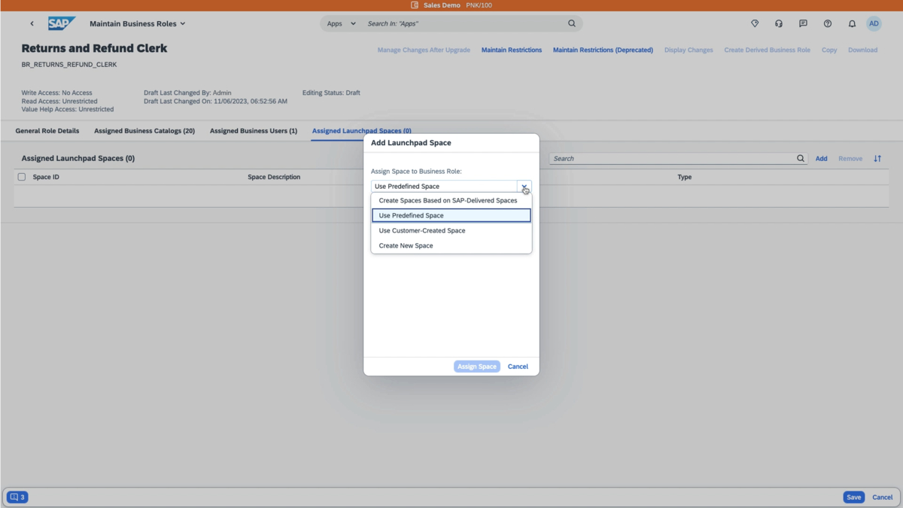Open the General Role Details tab
The image size is (903, 508).
[47, 130]
